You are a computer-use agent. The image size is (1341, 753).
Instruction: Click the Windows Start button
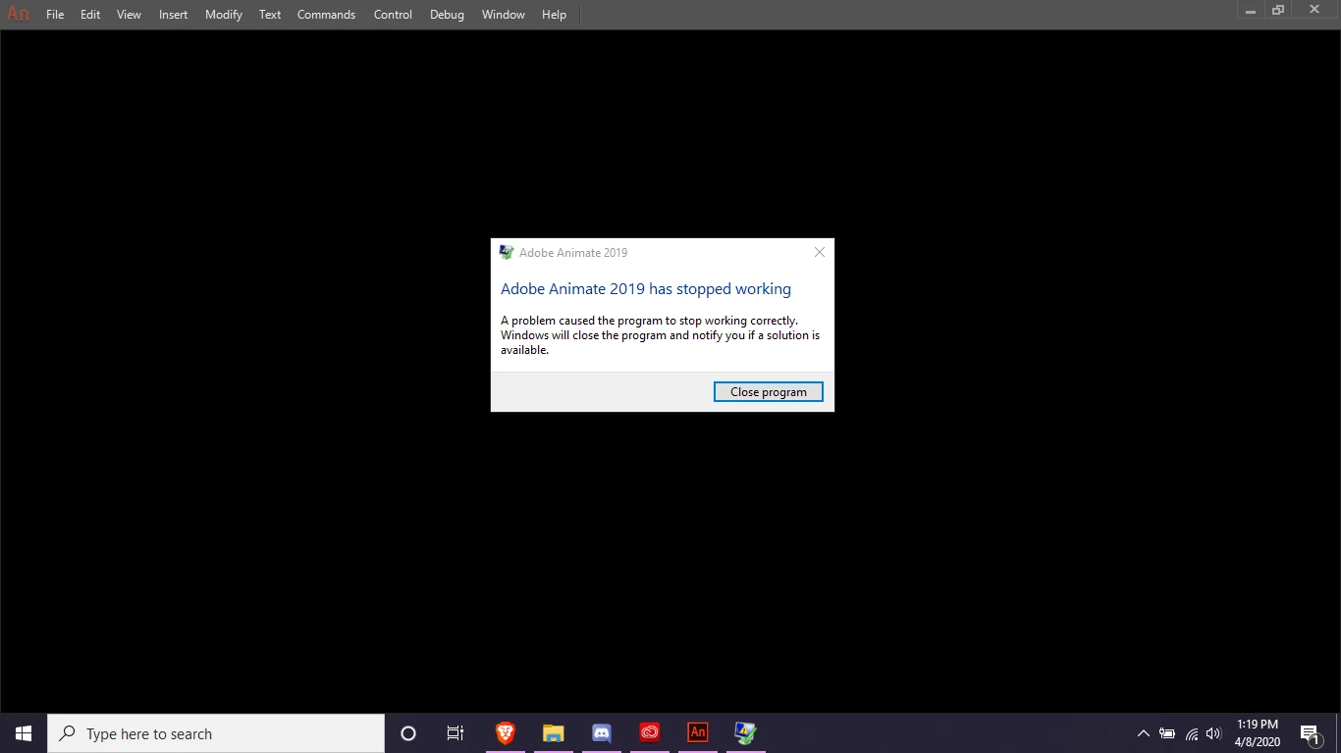24,733
